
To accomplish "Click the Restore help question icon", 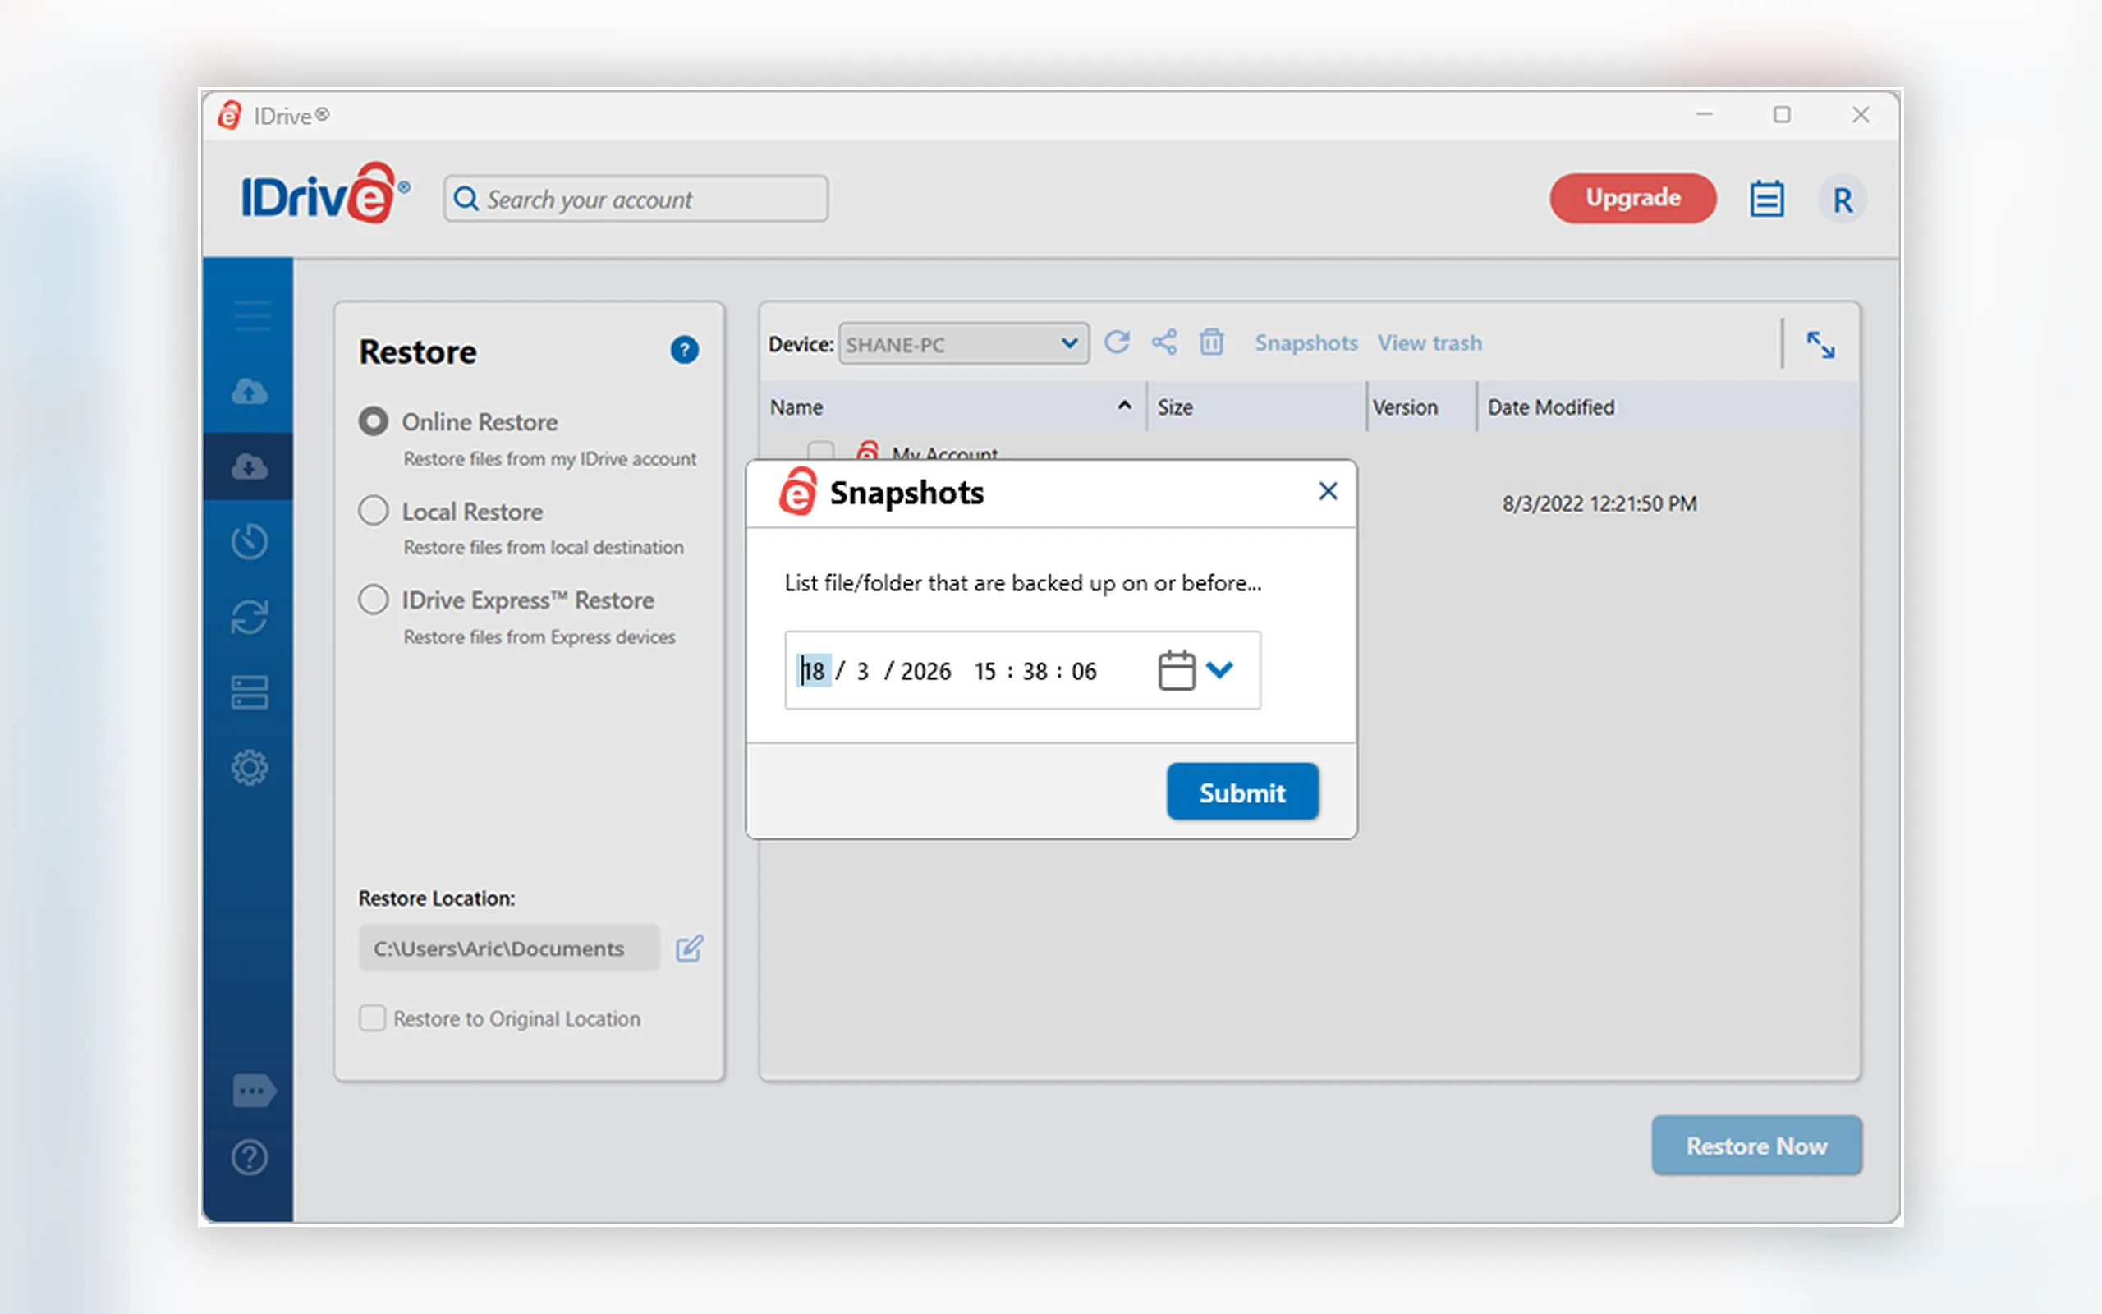I will [685, 349].
